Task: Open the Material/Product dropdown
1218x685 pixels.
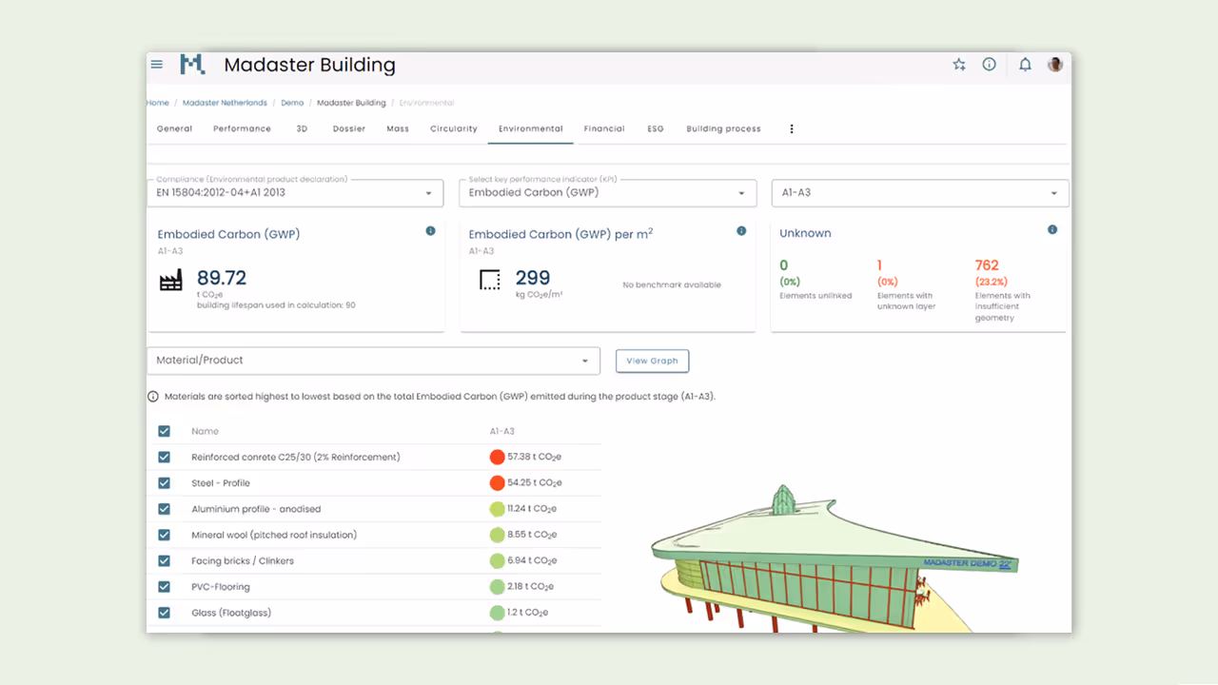Action: [373, 361]
